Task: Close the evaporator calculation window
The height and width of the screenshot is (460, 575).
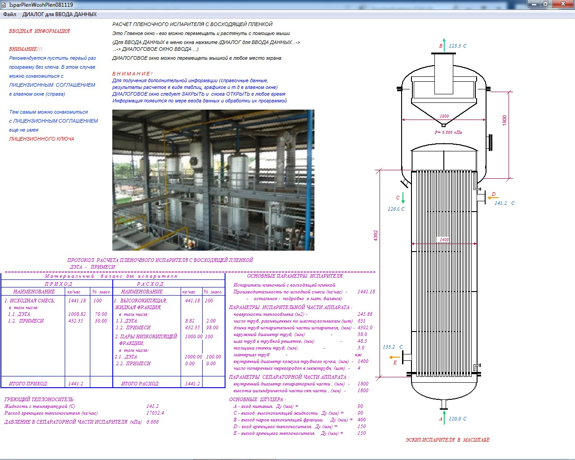Action: point(562,4)
